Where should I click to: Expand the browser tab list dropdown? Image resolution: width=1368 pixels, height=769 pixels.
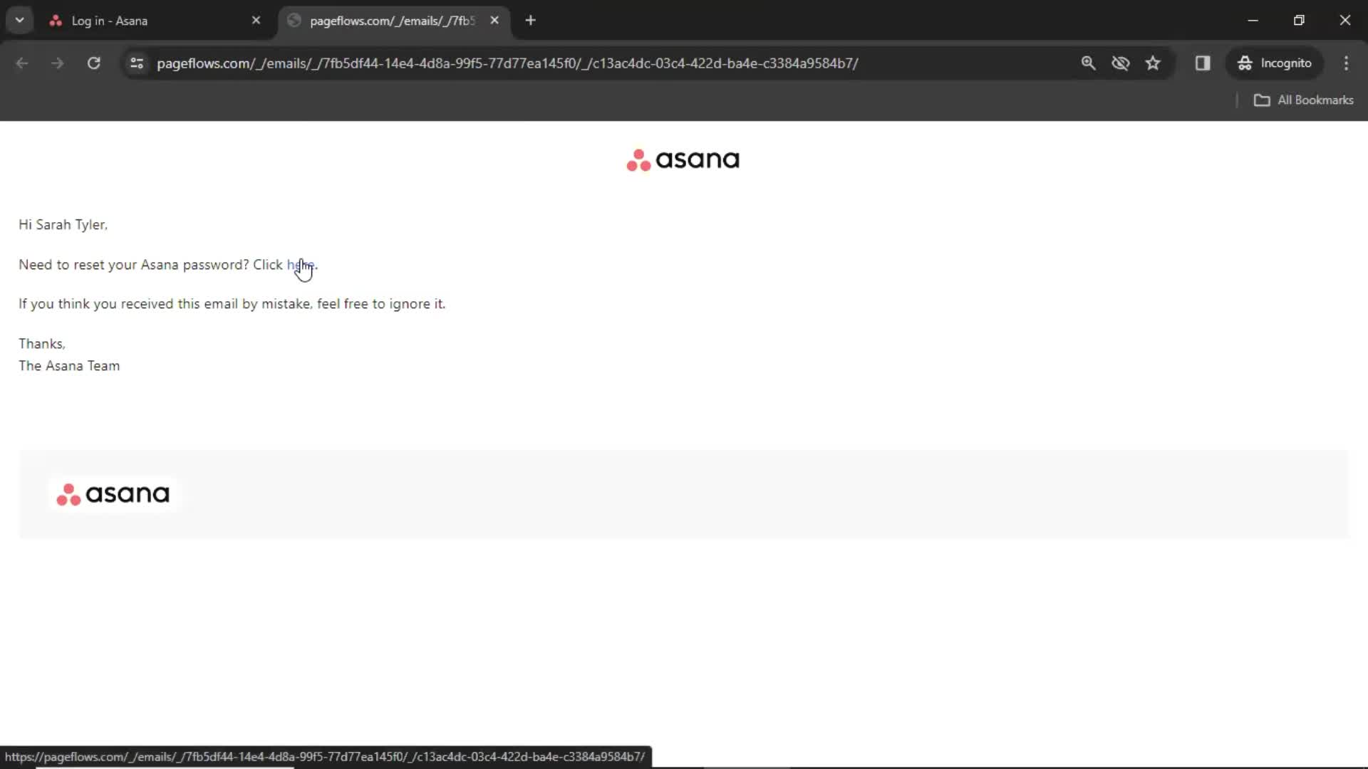(x=20, y=20)
